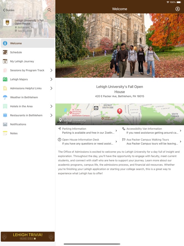Click the Notifications envelope icon
This screenshot has height=246, width=184.
pyautogui.click(x=5, y=124)
